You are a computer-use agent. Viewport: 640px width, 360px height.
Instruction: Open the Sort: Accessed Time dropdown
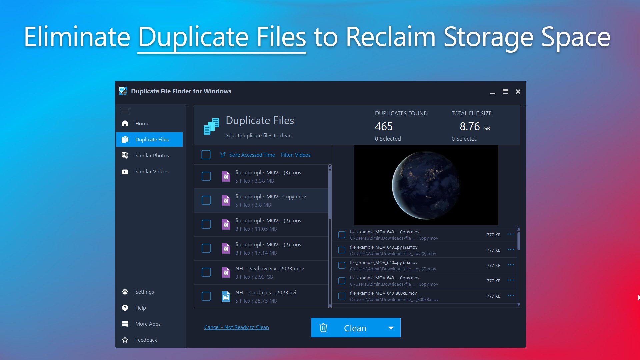point(252,155)
